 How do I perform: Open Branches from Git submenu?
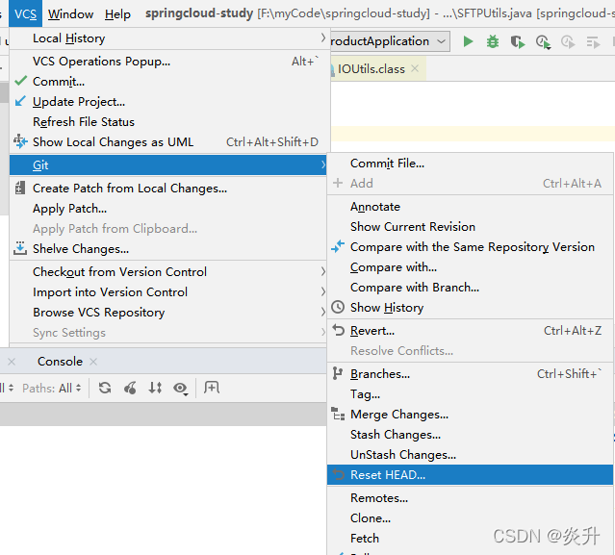(x=470, y=374)
